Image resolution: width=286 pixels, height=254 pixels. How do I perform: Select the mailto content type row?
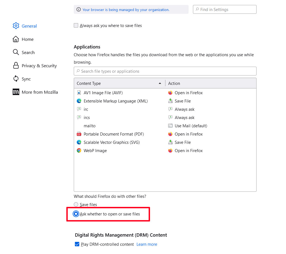[x=165, y=126]
